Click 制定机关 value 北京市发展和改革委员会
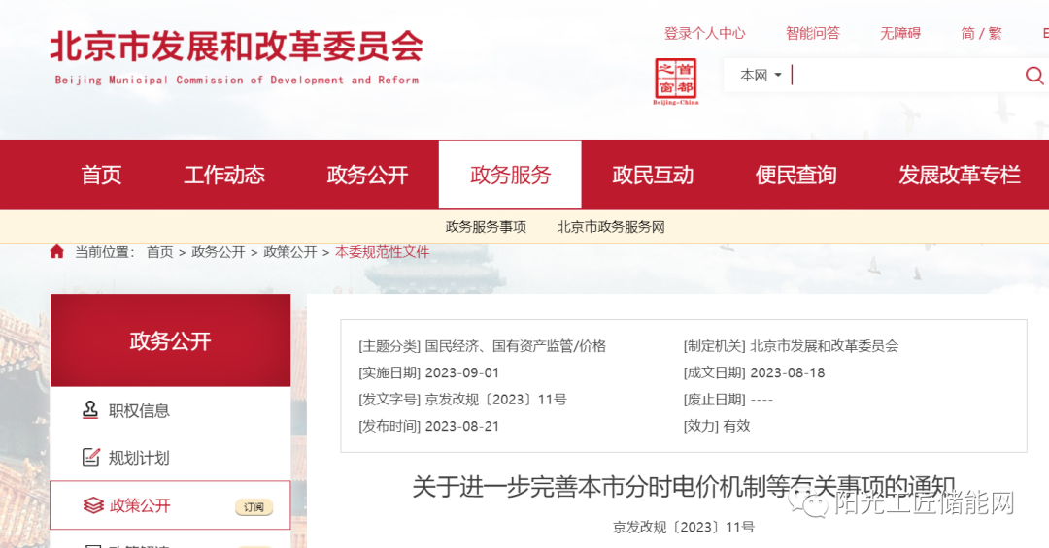This screenshot has height=548, width=1049. (825, 346)
